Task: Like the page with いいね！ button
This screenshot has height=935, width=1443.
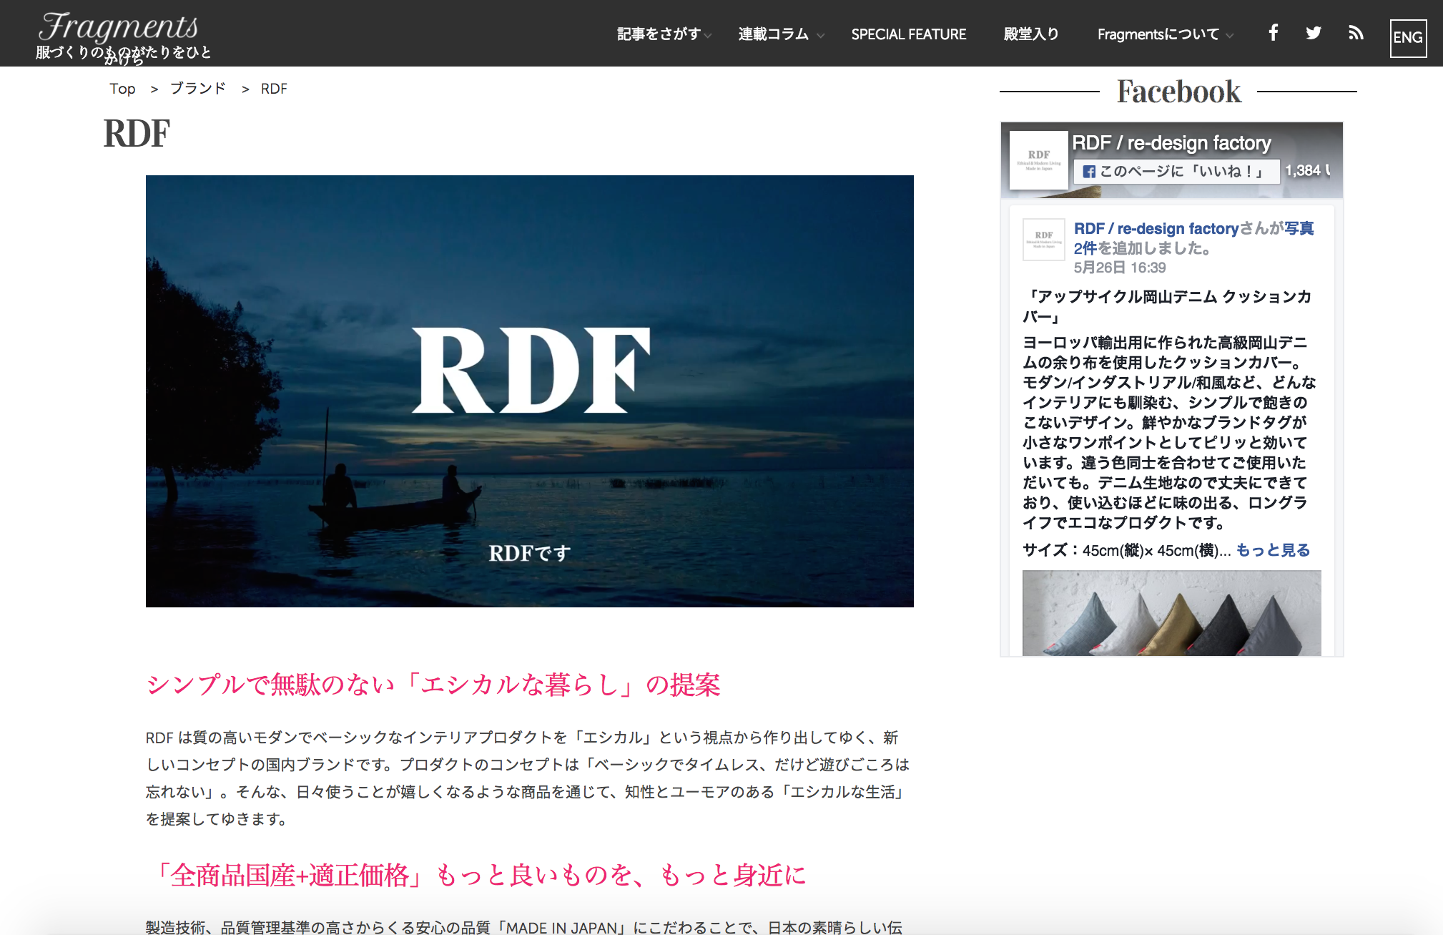Action: [1176, 171]
